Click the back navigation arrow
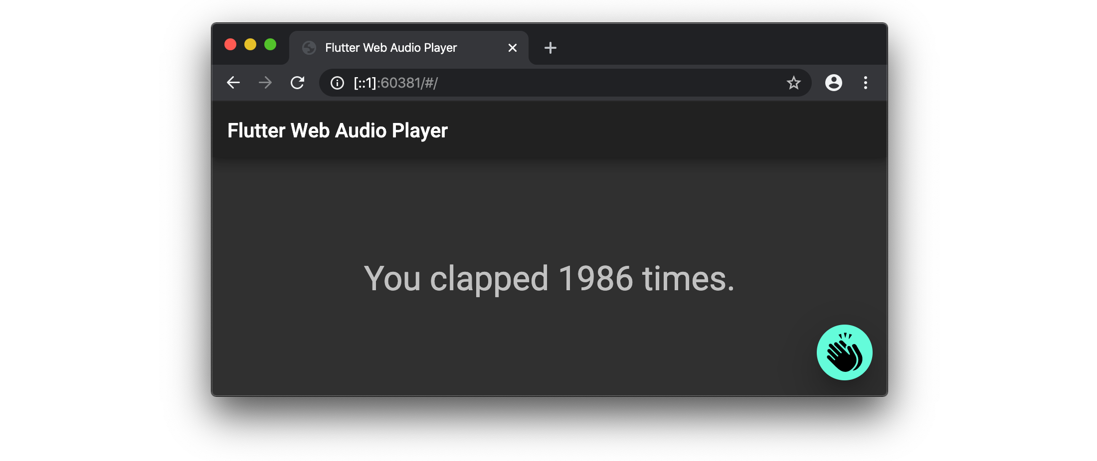This screenshot has height=461, width=1097. point(233,83)
